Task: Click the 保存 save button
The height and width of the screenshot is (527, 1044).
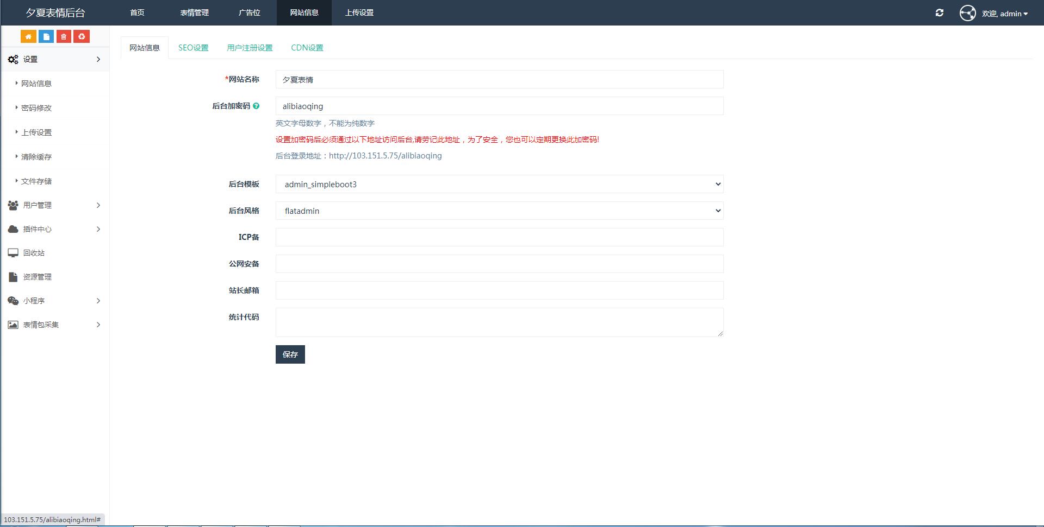Action: pyautogui.click(x=290, y=354)
